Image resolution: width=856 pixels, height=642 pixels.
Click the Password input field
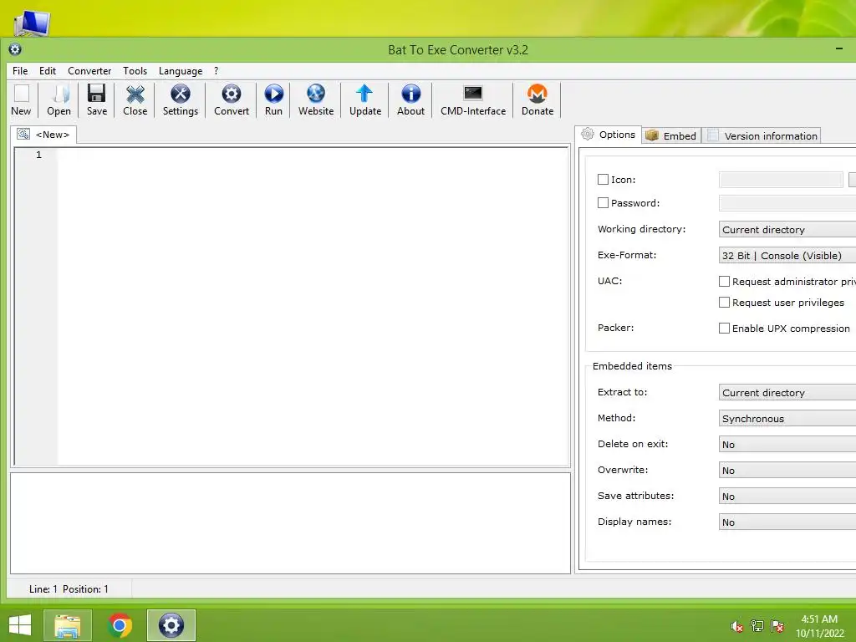(x=787, y=203)
